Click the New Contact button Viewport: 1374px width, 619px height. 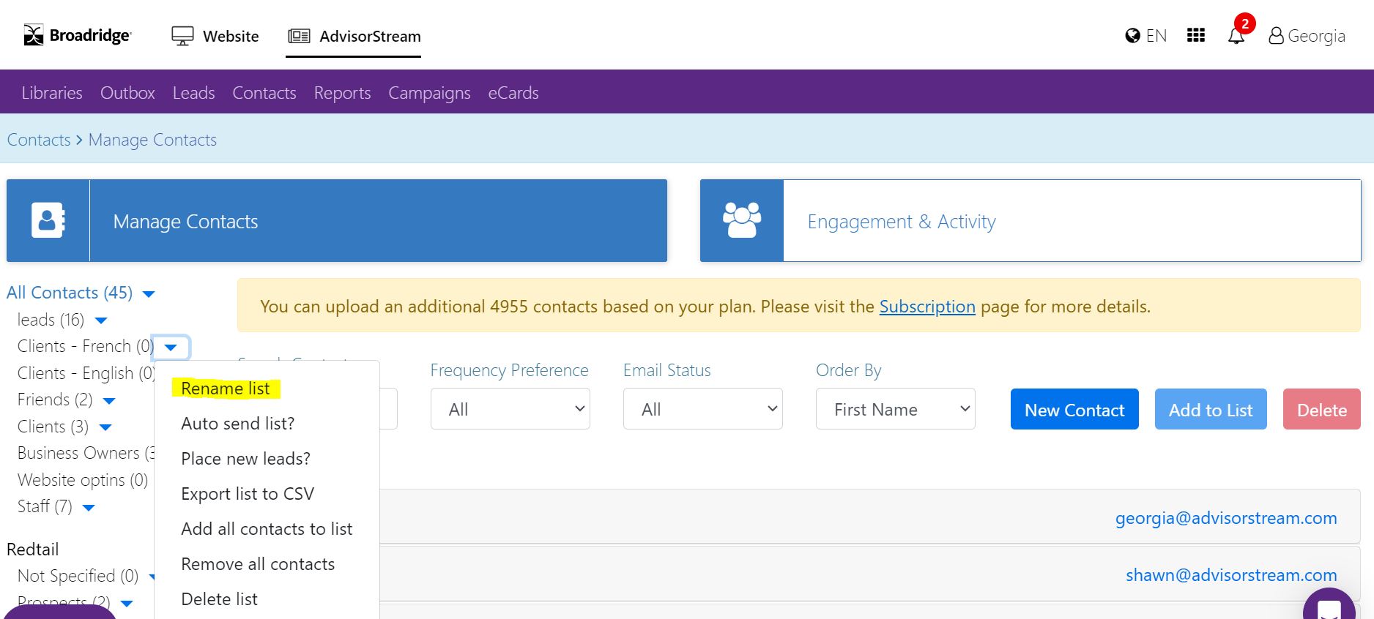pyautogui.click(x=1074, y=409)
